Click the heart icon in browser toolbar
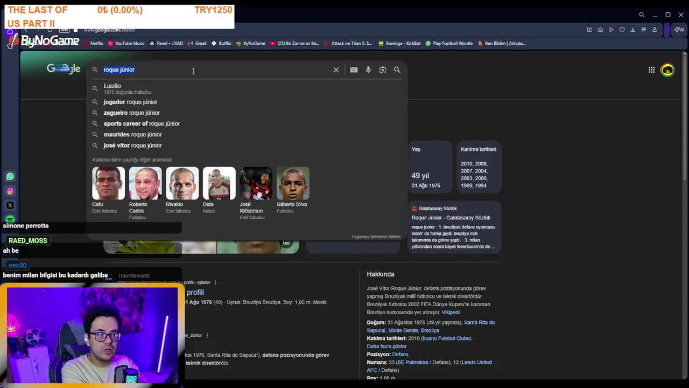 (x=622, y=30)
